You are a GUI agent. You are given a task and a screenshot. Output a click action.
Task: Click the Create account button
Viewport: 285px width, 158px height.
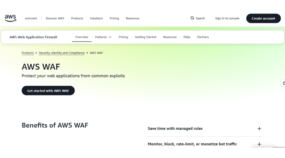click(x=263, y=18)
